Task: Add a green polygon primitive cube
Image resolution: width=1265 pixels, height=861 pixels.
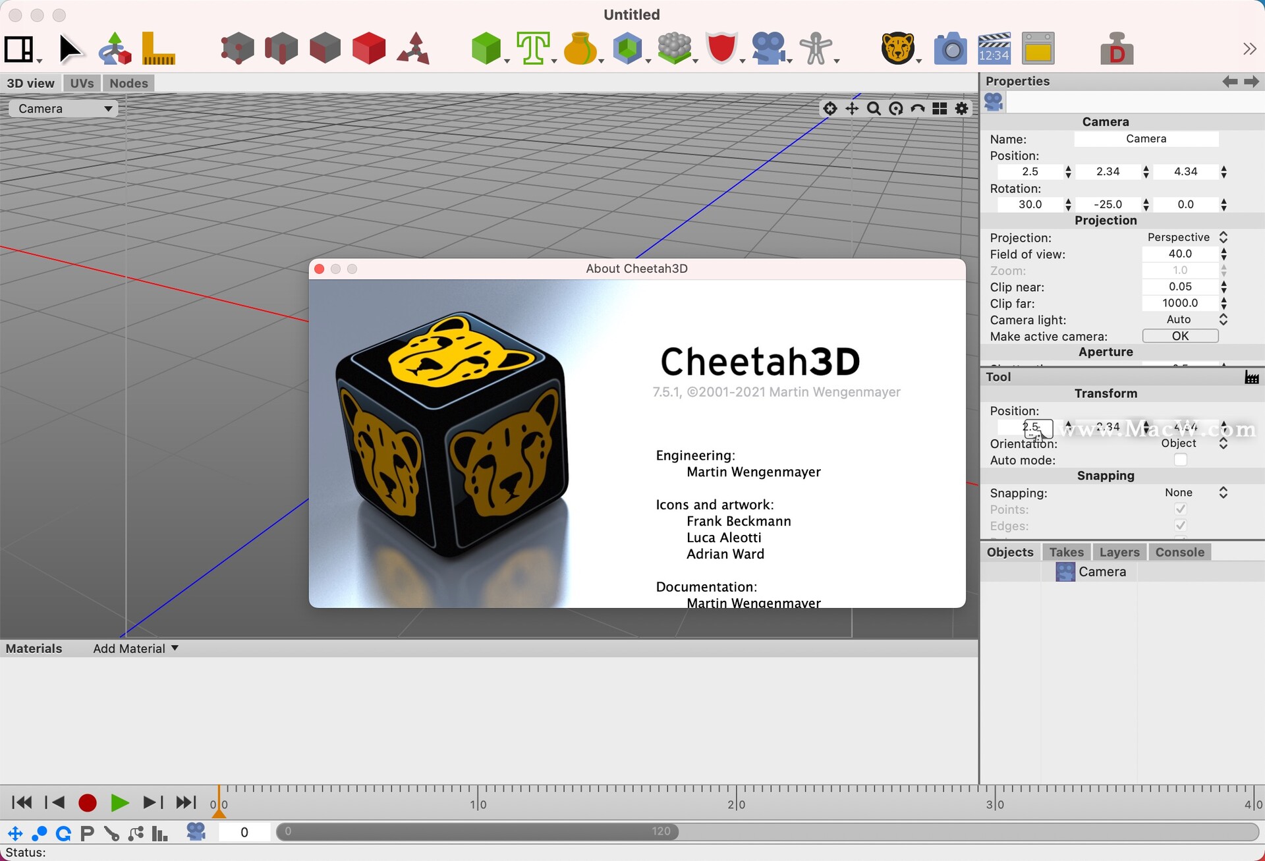Action: point(487,49)
